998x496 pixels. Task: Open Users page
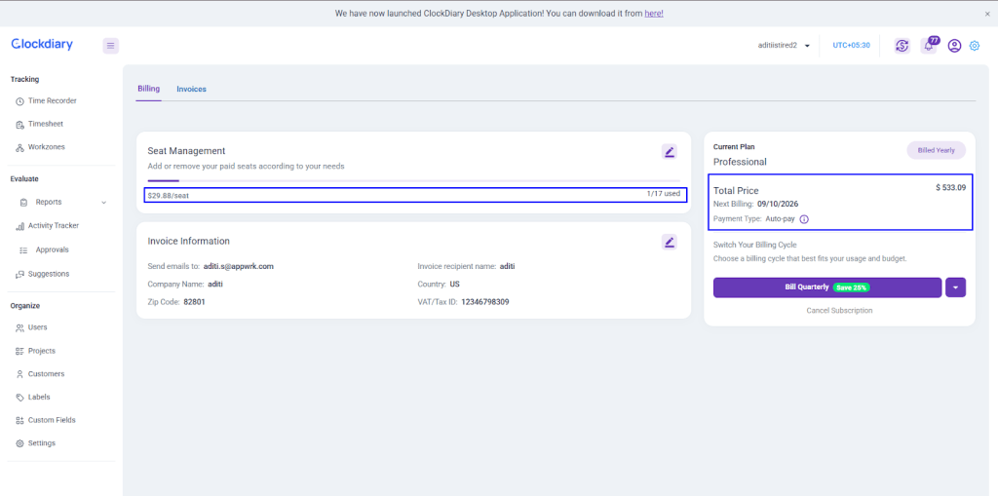38,327
